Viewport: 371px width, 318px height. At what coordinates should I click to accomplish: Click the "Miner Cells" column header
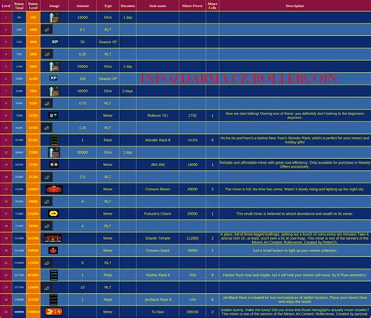[x=212, y=5]
